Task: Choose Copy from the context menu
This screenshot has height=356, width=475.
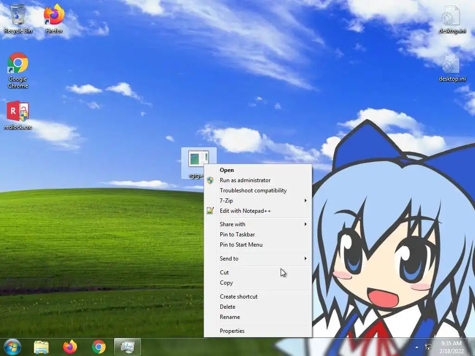Action: pos(258,283)
